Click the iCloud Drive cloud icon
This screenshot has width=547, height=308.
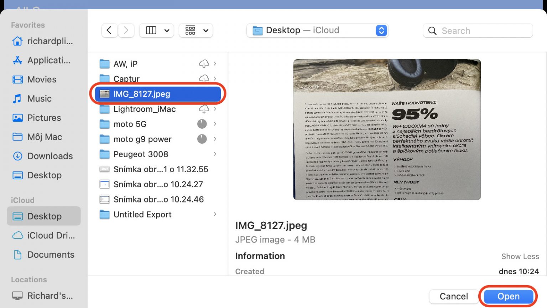click(x=17, y=236)
